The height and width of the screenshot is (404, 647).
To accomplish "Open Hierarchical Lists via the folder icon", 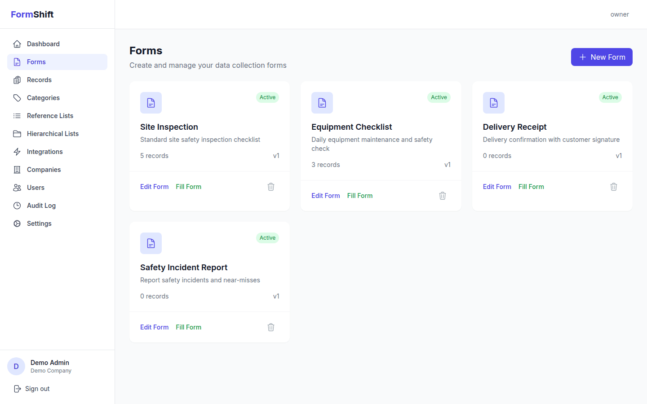I will tap(17, 133).
